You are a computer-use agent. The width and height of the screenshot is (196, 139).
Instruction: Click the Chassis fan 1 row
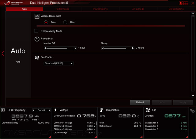coord(166,123)
